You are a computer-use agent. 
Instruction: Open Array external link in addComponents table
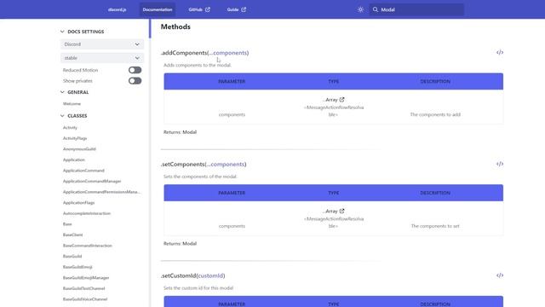point(342,100)
